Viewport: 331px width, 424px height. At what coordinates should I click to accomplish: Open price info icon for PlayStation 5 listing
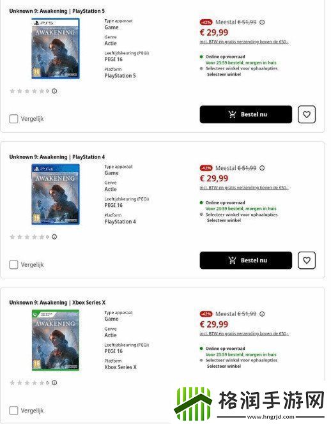262,22
